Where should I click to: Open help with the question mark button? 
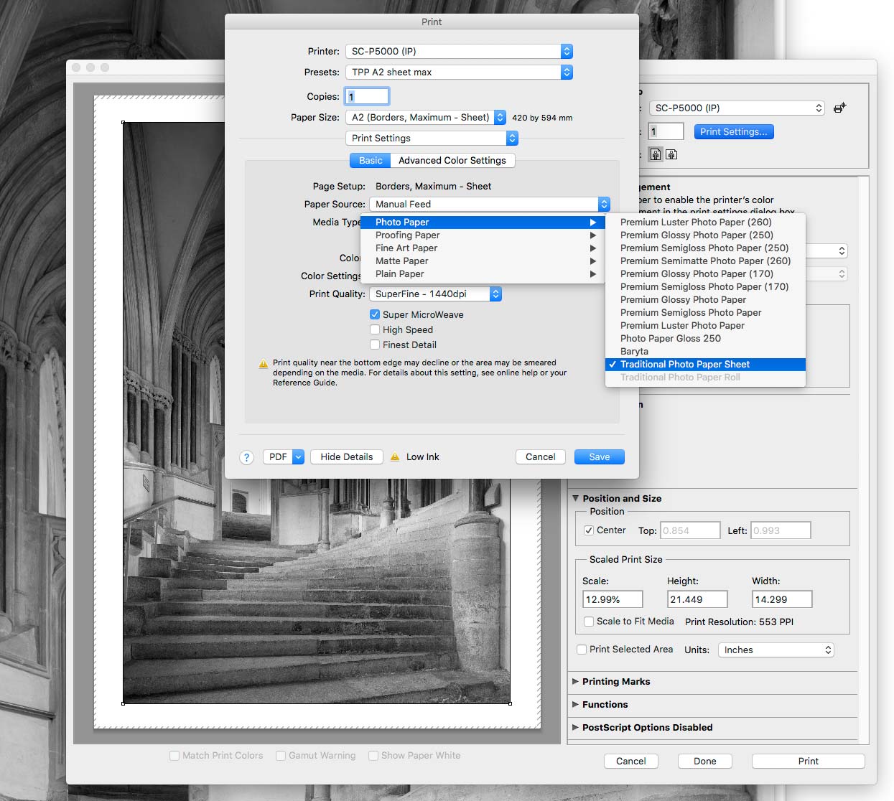pyautogui.click(x=246, y=457)
